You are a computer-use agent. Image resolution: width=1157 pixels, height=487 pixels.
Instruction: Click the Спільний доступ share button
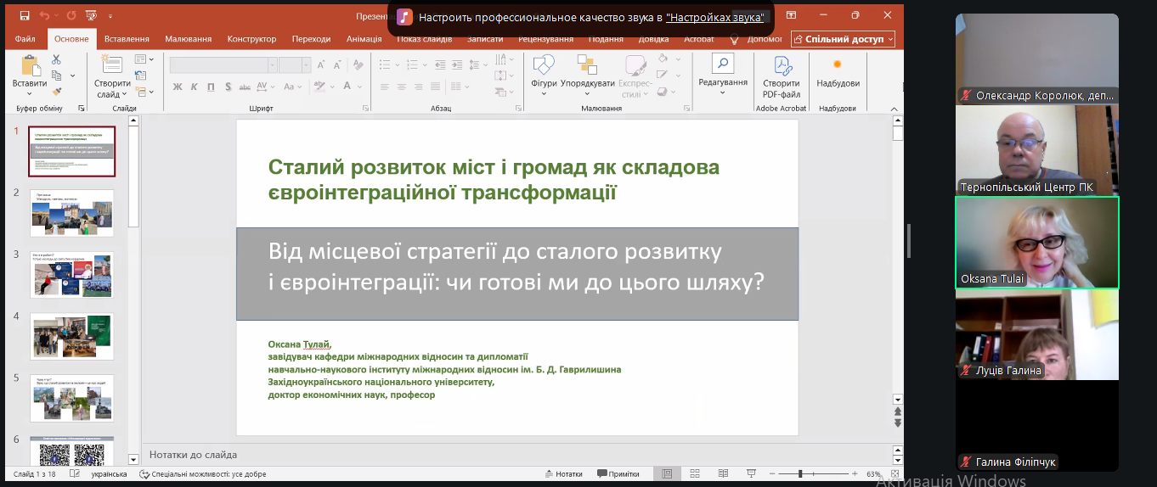point(843,39)
